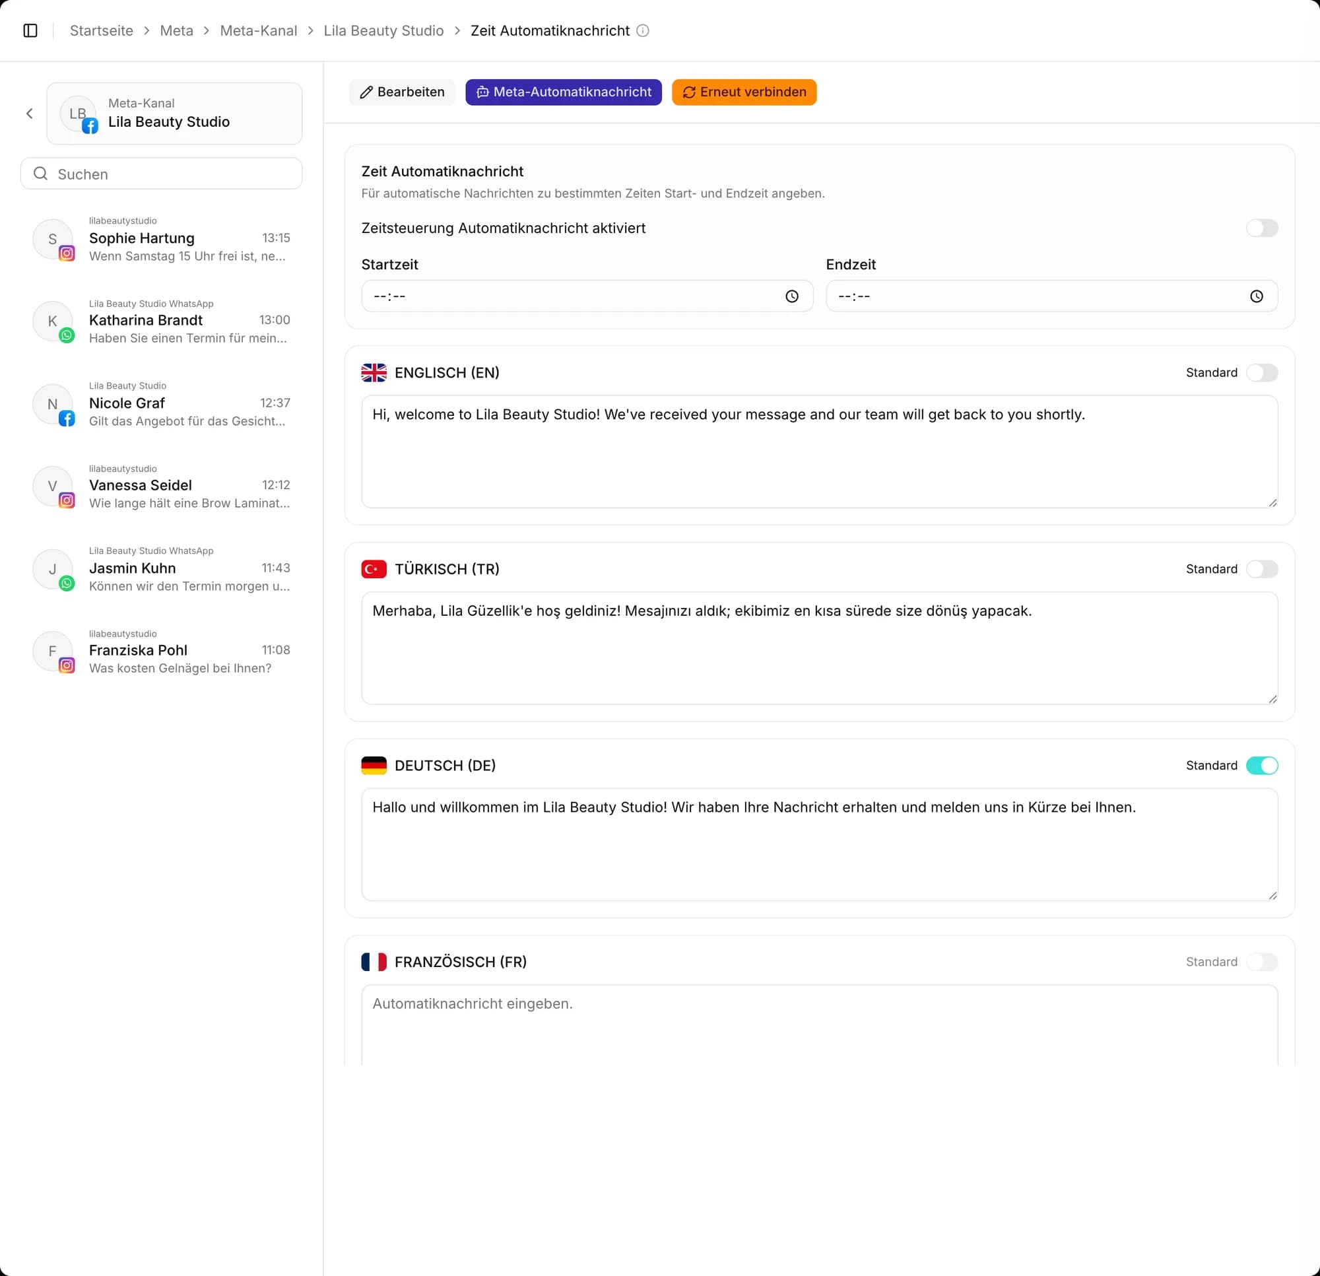Go back using the left chevron arrow
Screen dimensions: 1320x1276
(x=30, y=114)
